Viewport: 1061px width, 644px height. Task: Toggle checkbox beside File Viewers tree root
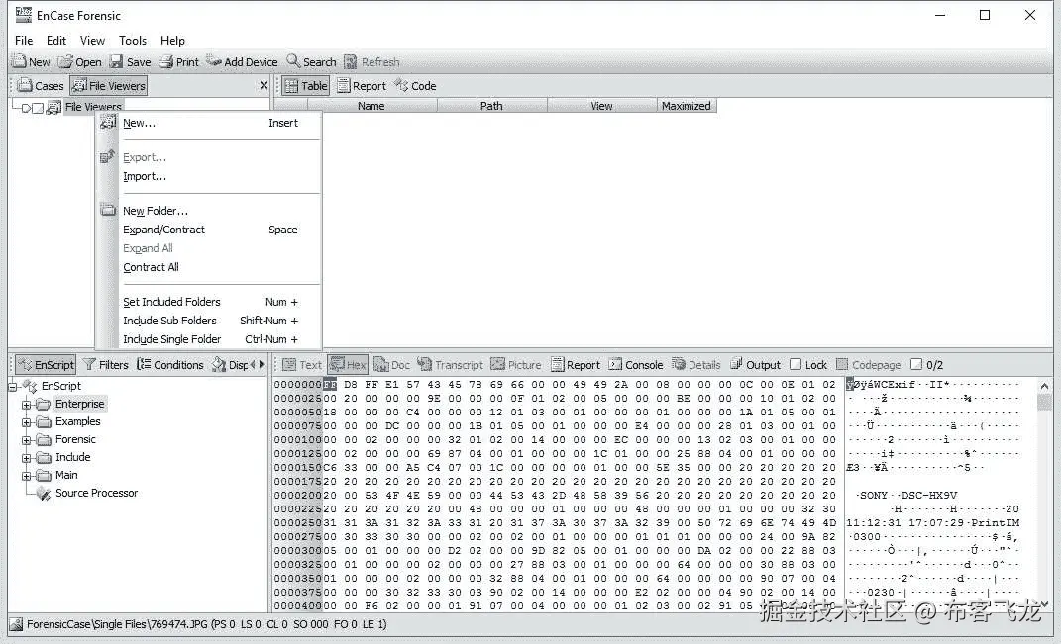tap(39, 108)
